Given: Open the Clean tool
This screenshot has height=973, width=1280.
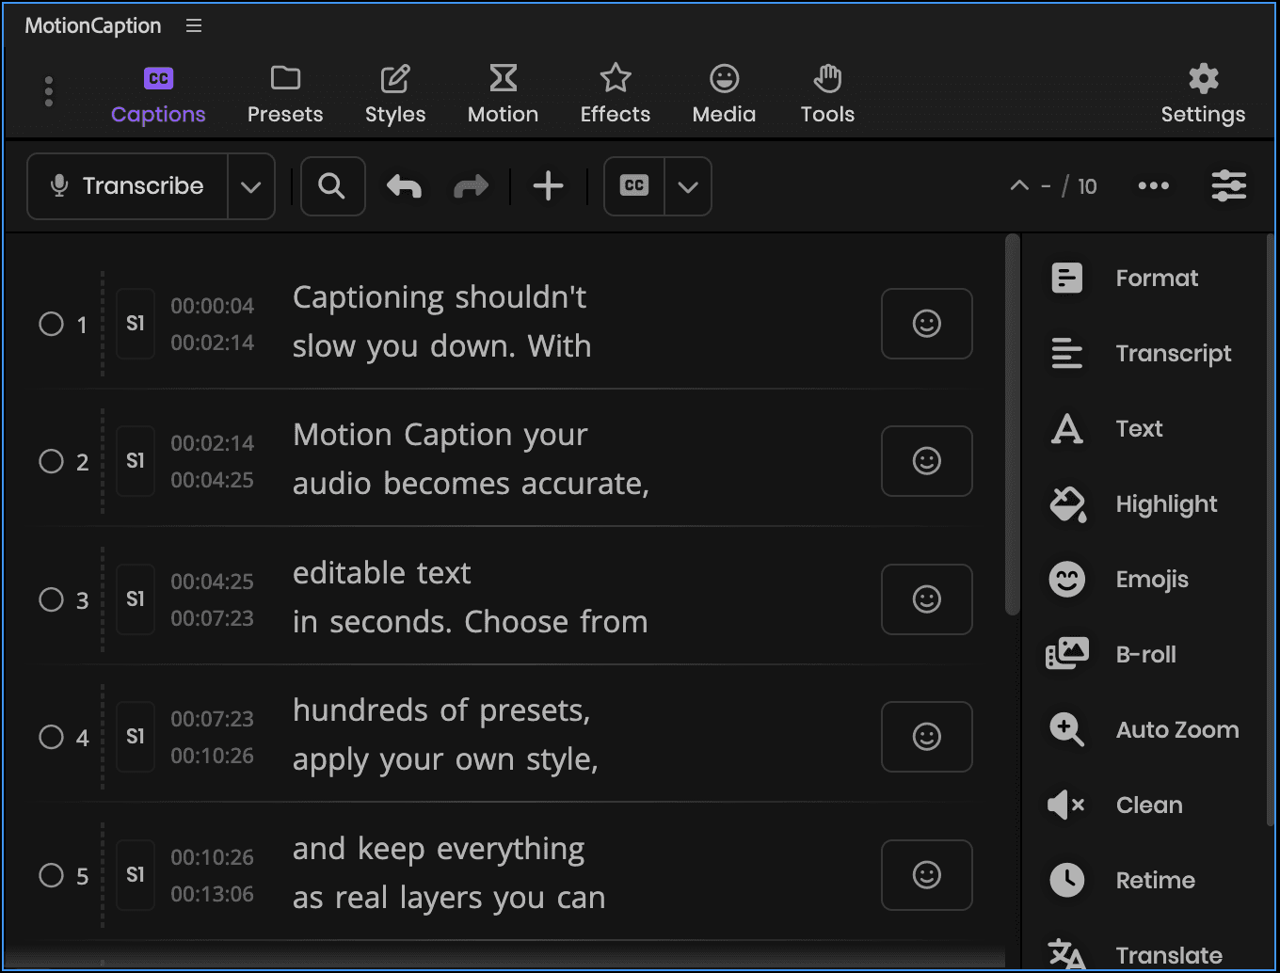Looking at the screenshot, I should (1115, 806).
